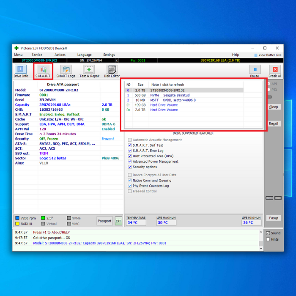296x296 pixels.
Task: Click the log scrollbar down arrow
Action: tap(261, 249)
